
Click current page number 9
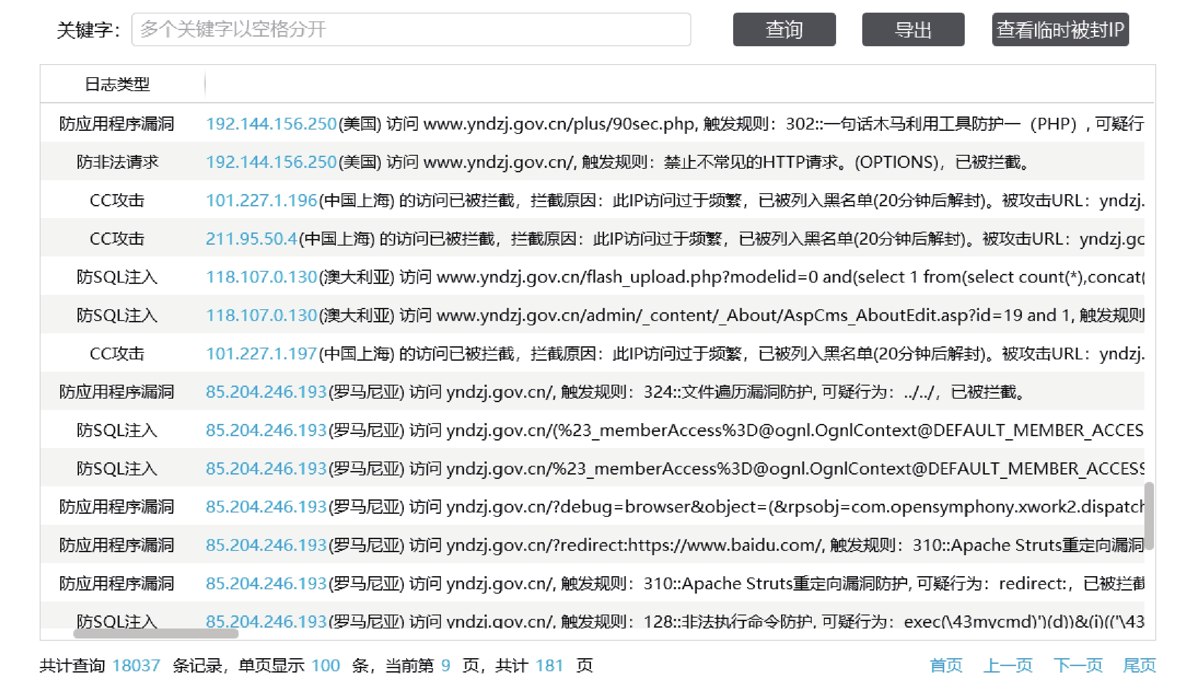(445, 666)
